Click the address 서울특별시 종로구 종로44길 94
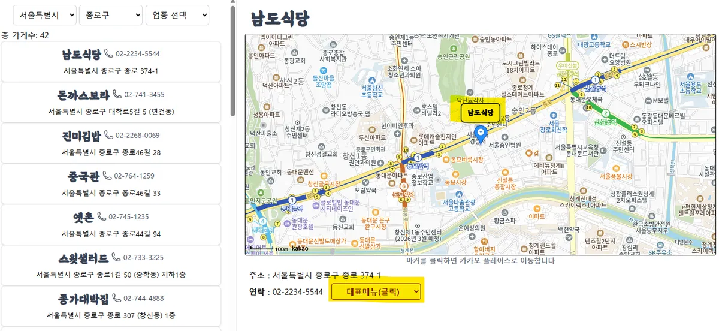719x331 pixels. (111, 234)
